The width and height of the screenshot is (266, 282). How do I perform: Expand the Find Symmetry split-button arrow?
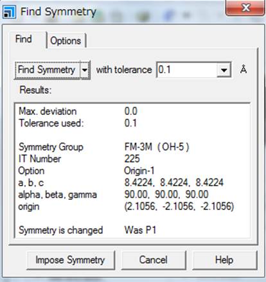coord(85,70)
